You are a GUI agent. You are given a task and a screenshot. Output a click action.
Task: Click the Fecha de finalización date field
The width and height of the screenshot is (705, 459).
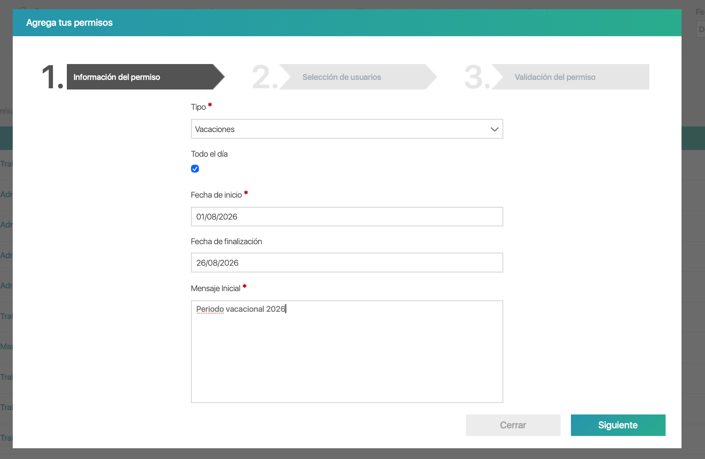pyautogui.click(x=347, y=263)
